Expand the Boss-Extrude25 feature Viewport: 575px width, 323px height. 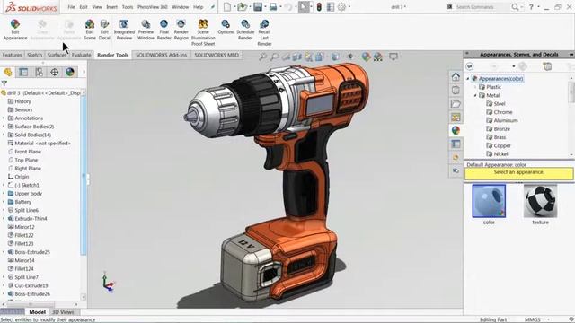tap(4, 252)
